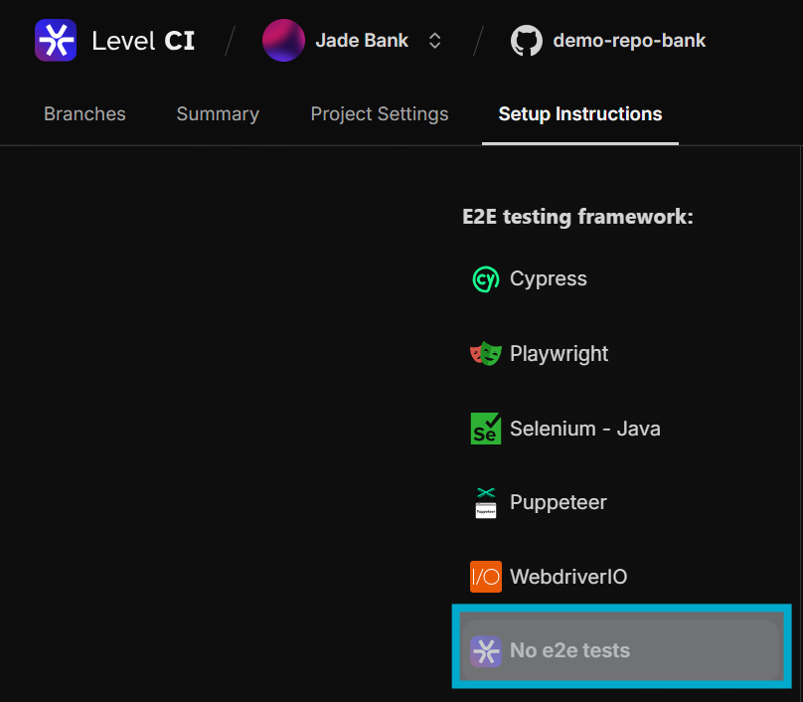Pick the Selenium - Java option
The width and height of the screenshot is (803, 702).
click(584, 429)
